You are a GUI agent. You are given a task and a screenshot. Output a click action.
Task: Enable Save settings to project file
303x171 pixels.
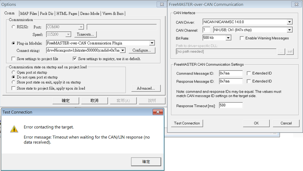13,59
